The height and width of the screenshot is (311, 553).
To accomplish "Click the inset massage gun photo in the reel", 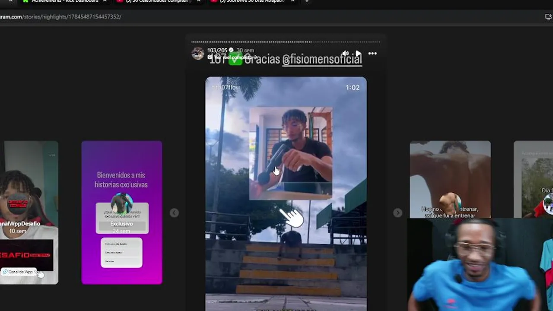I will (291, 153).
